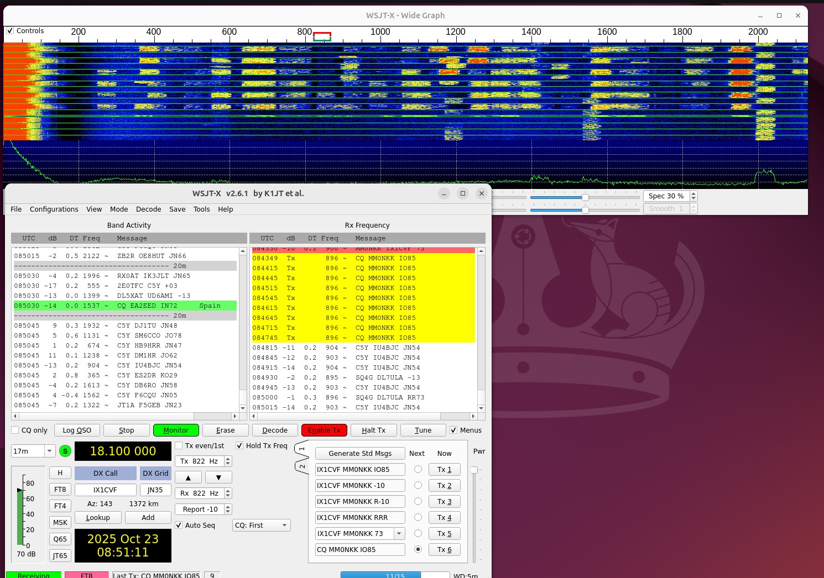Click Erase to clear decodes
Image resolution: width=824 pixels, height=578 pixels.
226,430
